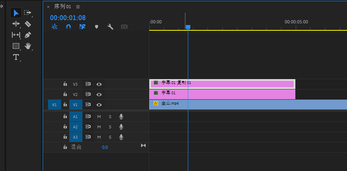347x171 pixels.
Task: Solo audio track A2
Action: point(110,127)
